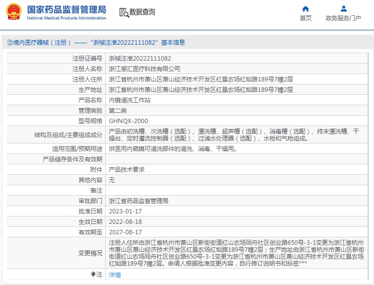The height and width of the screenshot is (285, 374).
Task: Select registrant name 浙江感汇医疗科技有限公司
Action: point(145,69)
